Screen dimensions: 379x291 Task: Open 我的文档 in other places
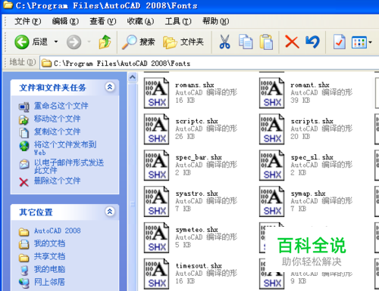coord(49,243)
